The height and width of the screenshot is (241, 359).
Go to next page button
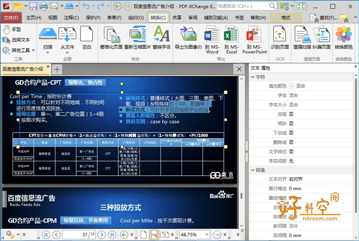[x=101, y=235]
